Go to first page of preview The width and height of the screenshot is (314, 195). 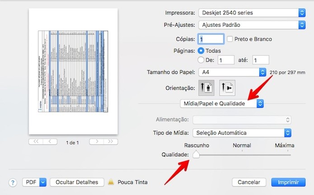[x=36, y=142]
